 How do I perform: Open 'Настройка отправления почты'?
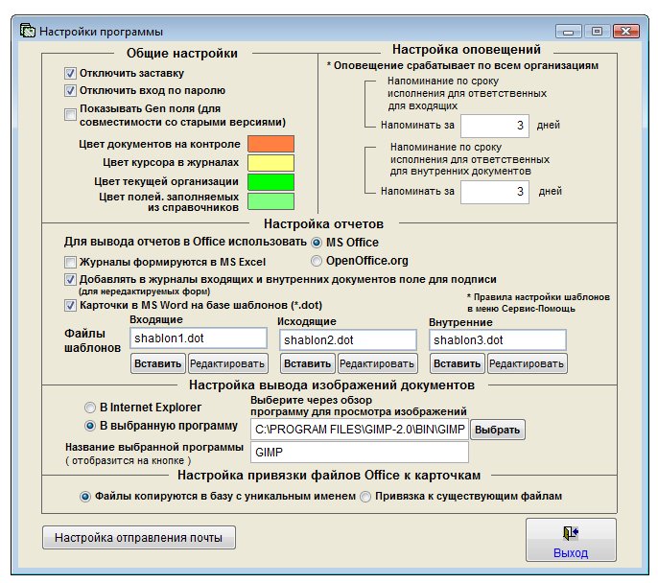[138, 538]
